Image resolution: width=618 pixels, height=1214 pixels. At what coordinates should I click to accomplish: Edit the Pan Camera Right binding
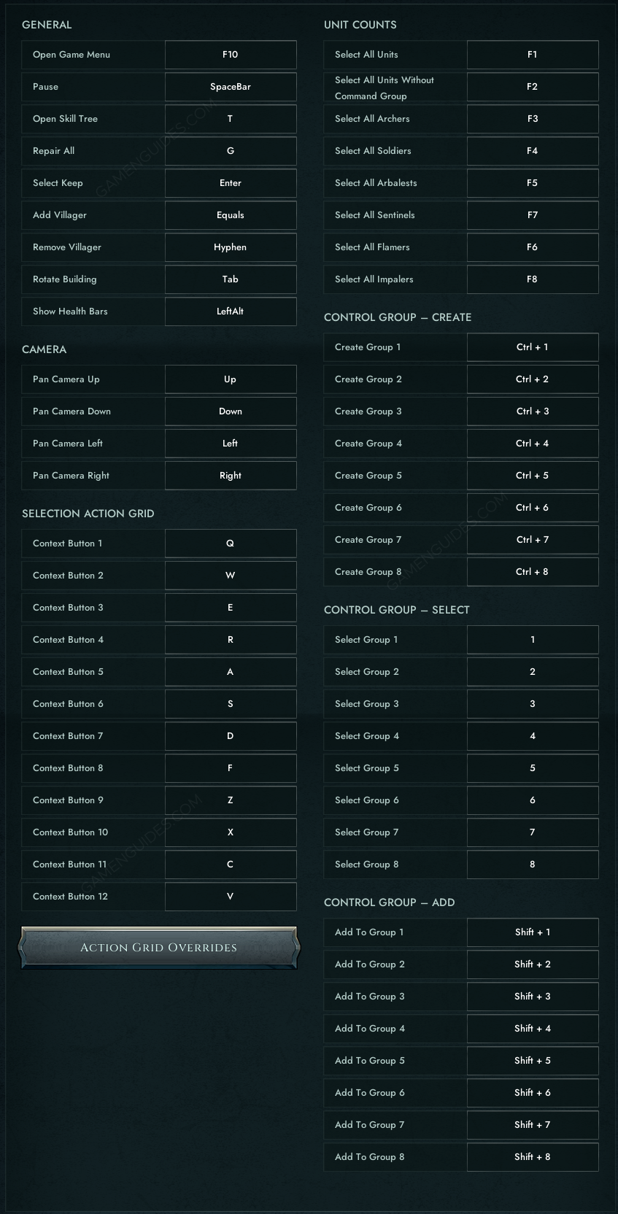[231, 476]
